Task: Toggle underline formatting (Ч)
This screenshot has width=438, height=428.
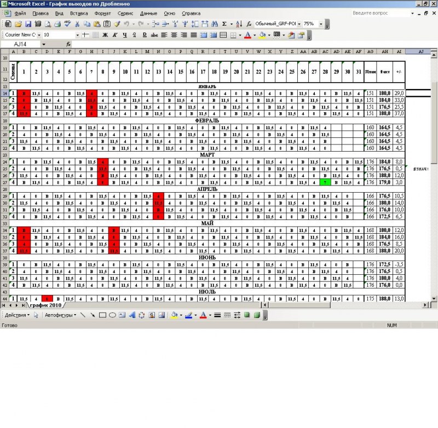Action: [125, 35]
